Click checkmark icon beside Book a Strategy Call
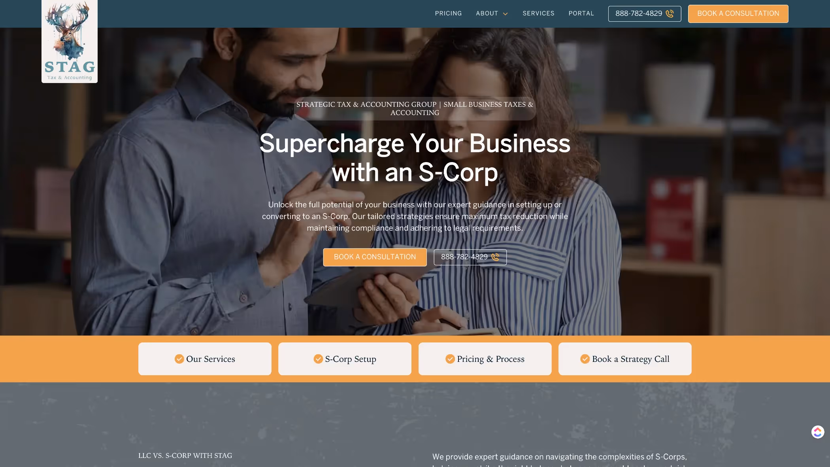 (585, 359)
